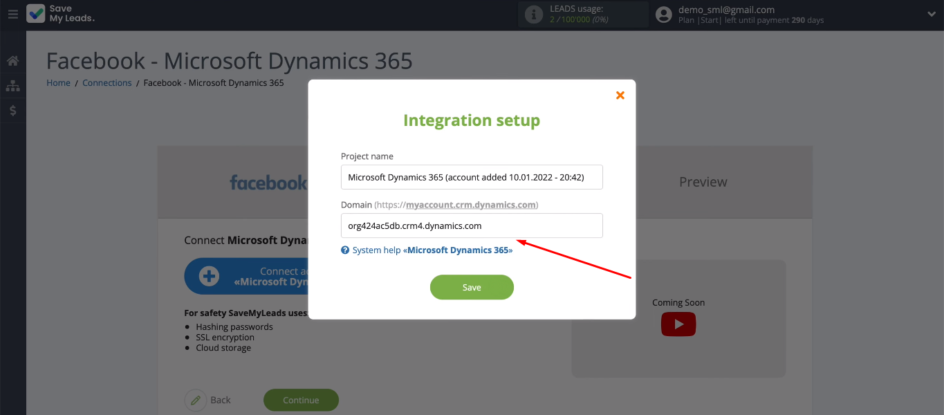Click the Facebook - Microsoft Dynamics 365 title

click(x=230, y=61)
